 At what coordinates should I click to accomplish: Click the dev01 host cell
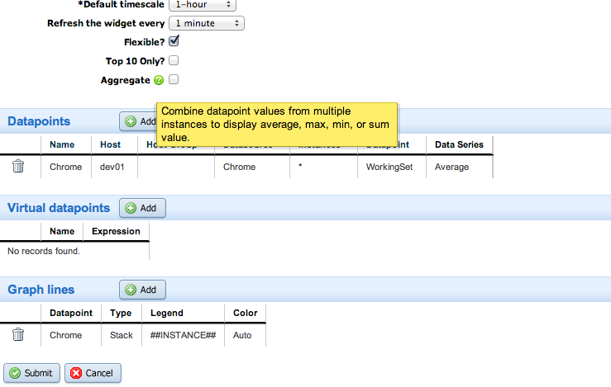(112, 167)
